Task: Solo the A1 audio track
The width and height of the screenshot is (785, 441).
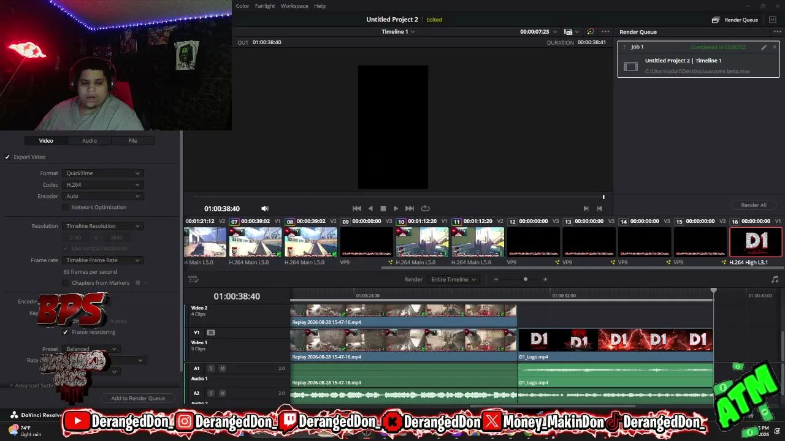Action: point(211,368)
